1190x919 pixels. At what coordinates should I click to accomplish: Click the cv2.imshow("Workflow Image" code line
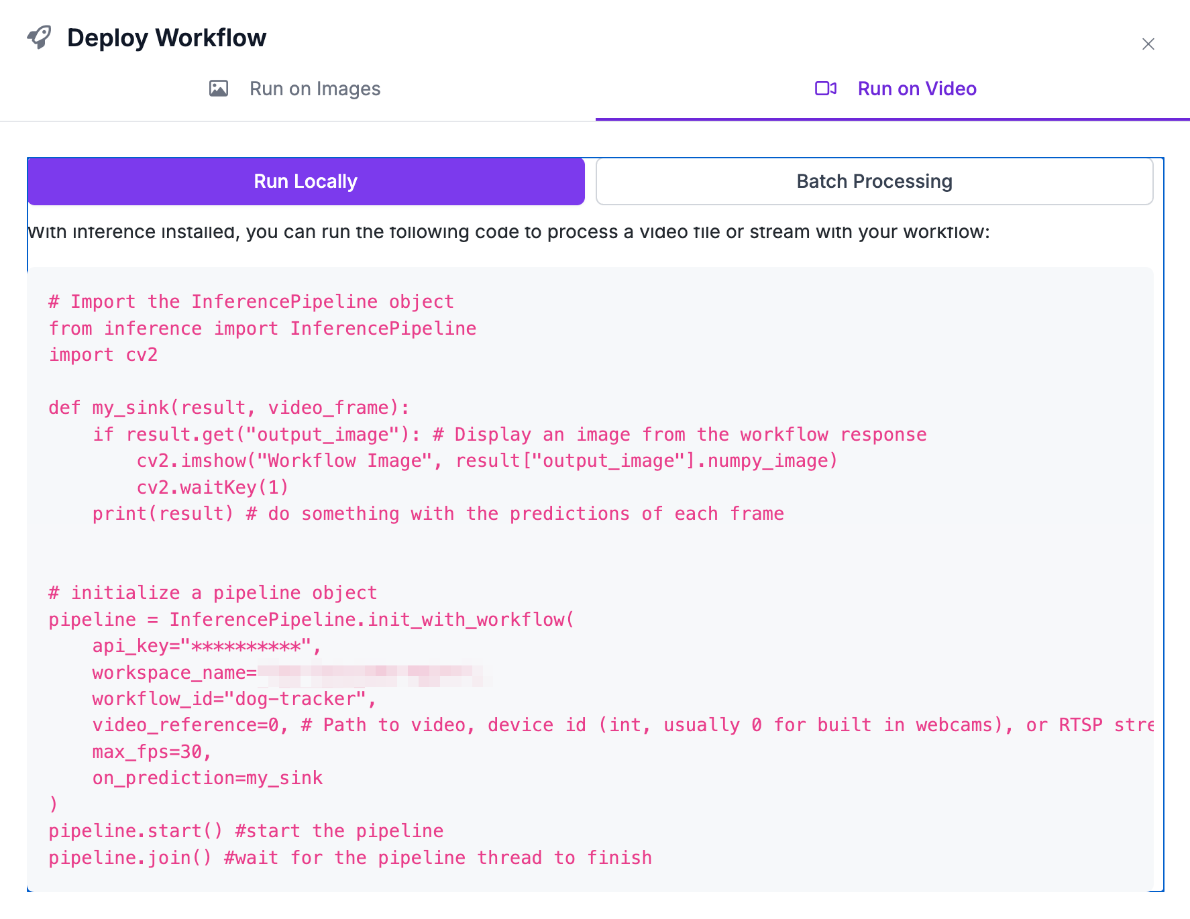pos(487,461)
